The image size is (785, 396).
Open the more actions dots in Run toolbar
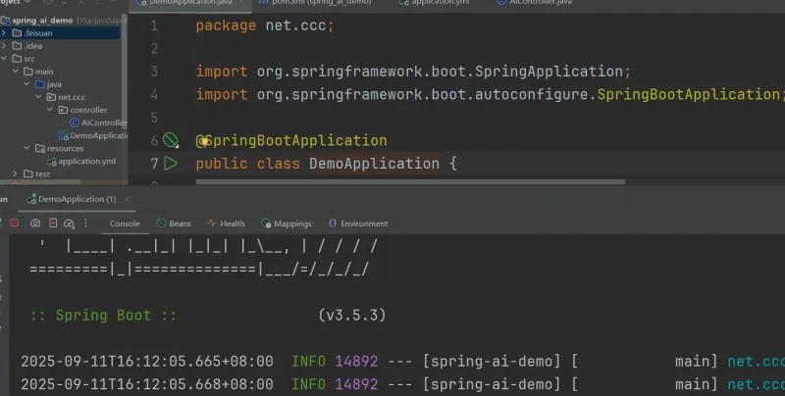pyautogui.click(x=85, y=223)
